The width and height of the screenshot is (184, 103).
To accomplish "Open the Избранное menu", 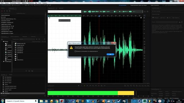I will click(x=31, y=3).
